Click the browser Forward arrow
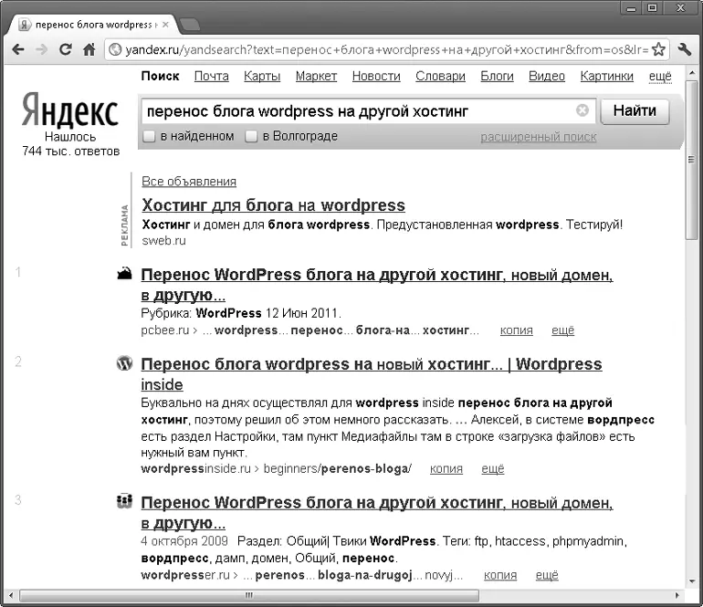Image resolution: width=703 pixels, height=607 pixels. click(41, 49)
